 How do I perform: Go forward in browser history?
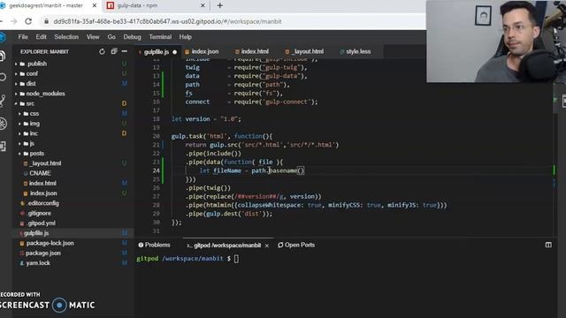(x=13, y=21)
